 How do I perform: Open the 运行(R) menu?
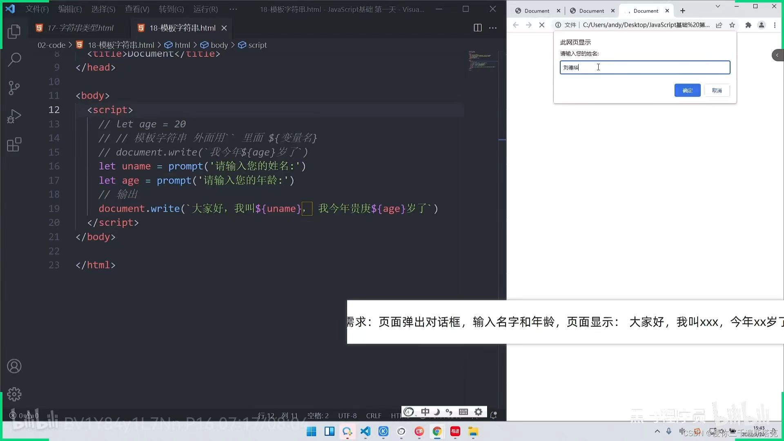pyautogui.click(x=205, y=9)
